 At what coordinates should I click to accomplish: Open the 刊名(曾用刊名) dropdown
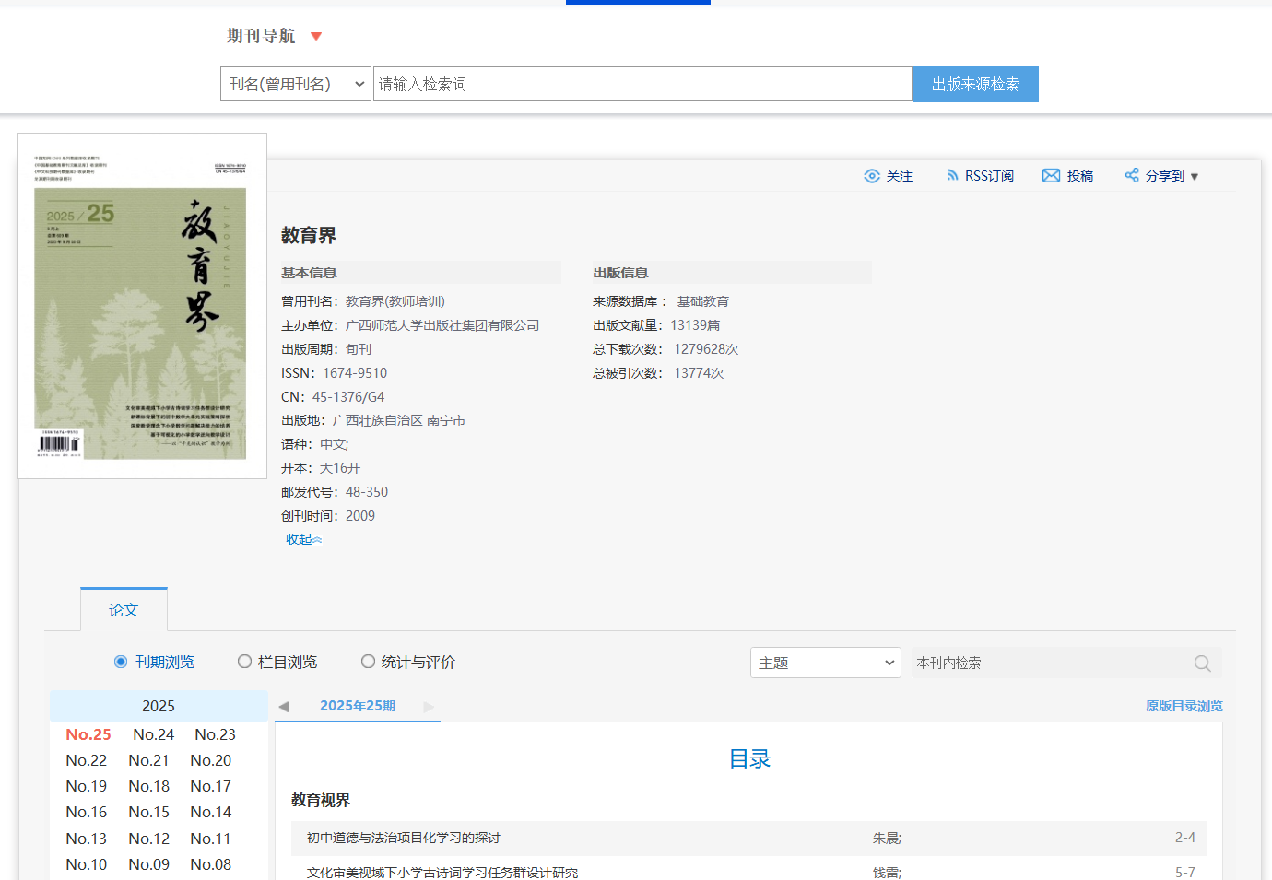point(296,84)
